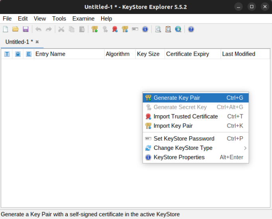Screen dimensions: 272x219
Task: Choose Generate Key Pair from context menu
Action: [x=196, y=98]
